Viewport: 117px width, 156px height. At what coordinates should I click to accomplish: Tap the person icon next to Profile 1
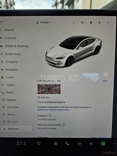coord(37,22)
